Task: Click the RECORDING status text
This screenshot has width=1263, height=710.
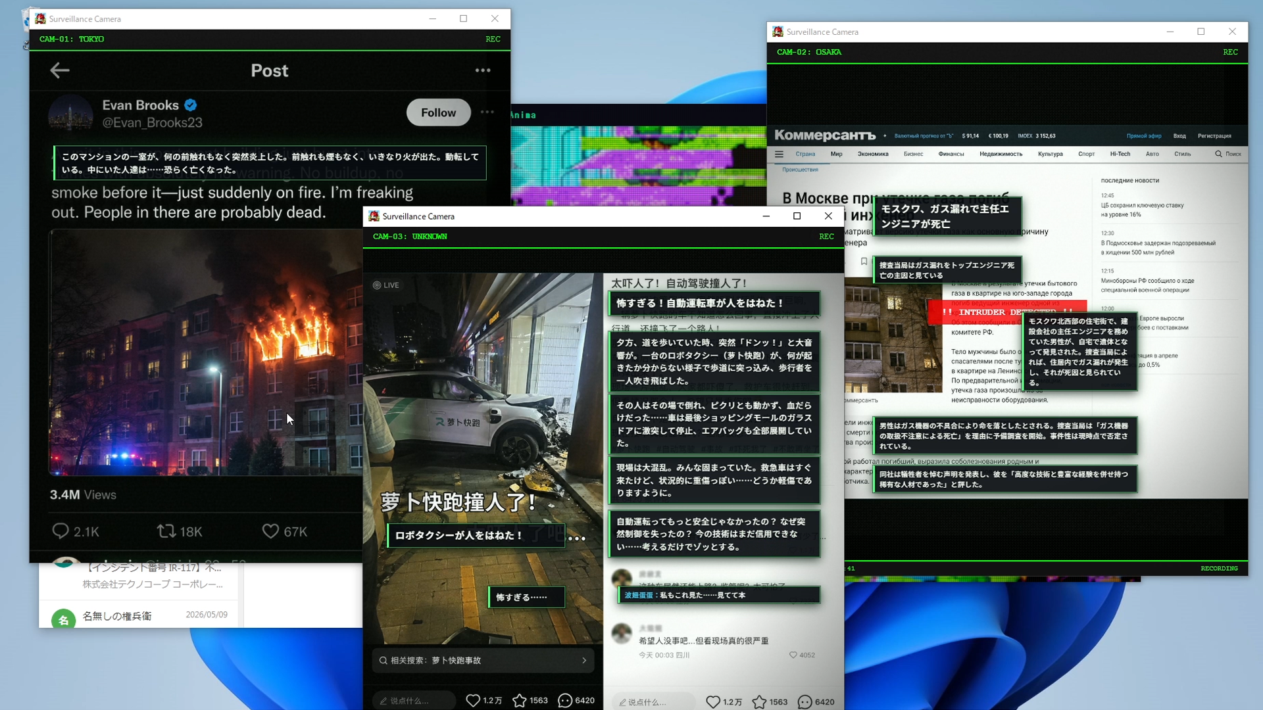Action: [1219, 569]
